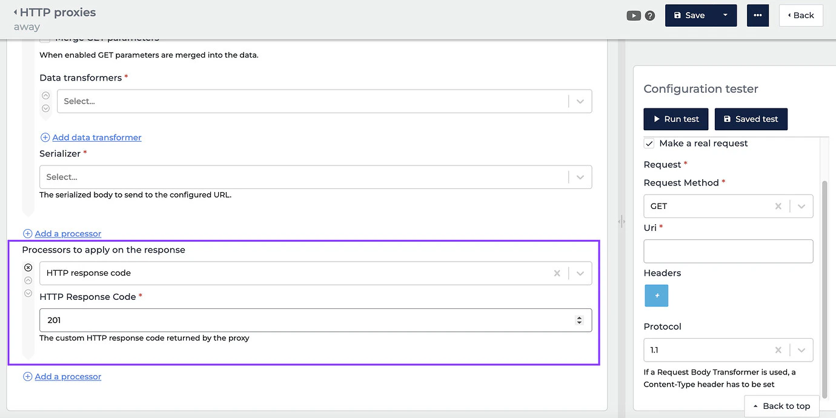Click the custom HTTP response code description text
Image resolution: width=836 pixels, height=418 pixels.
[x=144, y=338]
